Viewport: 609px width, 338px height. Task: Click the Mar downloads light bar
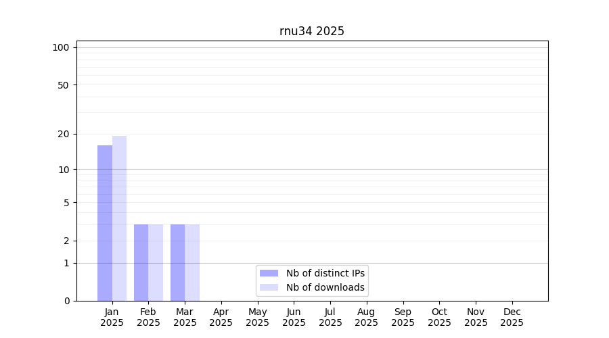pos(192,262)
